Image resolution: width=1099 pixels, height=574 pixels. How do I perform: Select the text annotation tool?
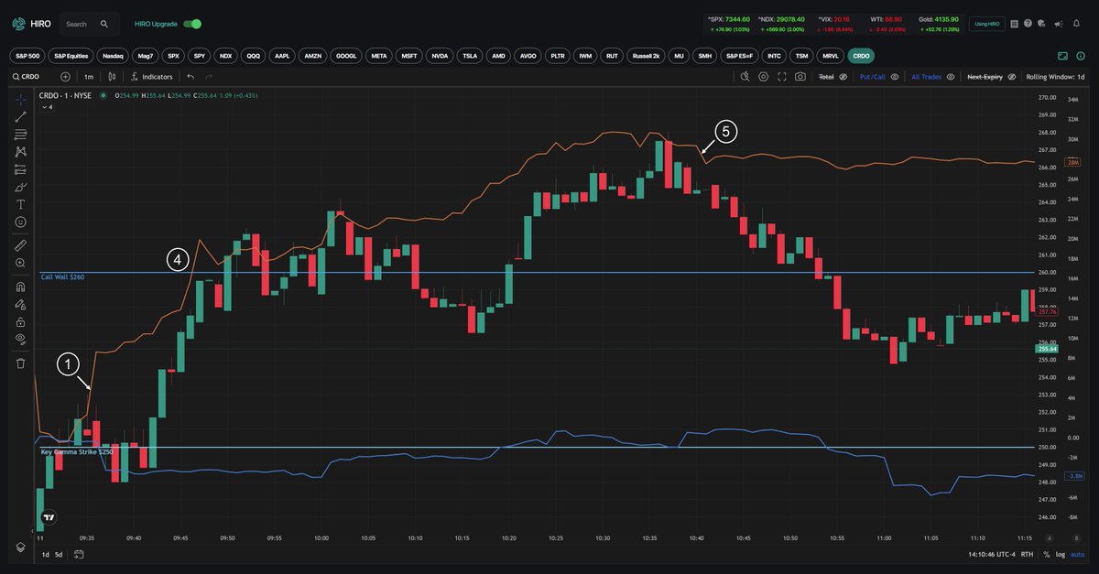point(20,203)
